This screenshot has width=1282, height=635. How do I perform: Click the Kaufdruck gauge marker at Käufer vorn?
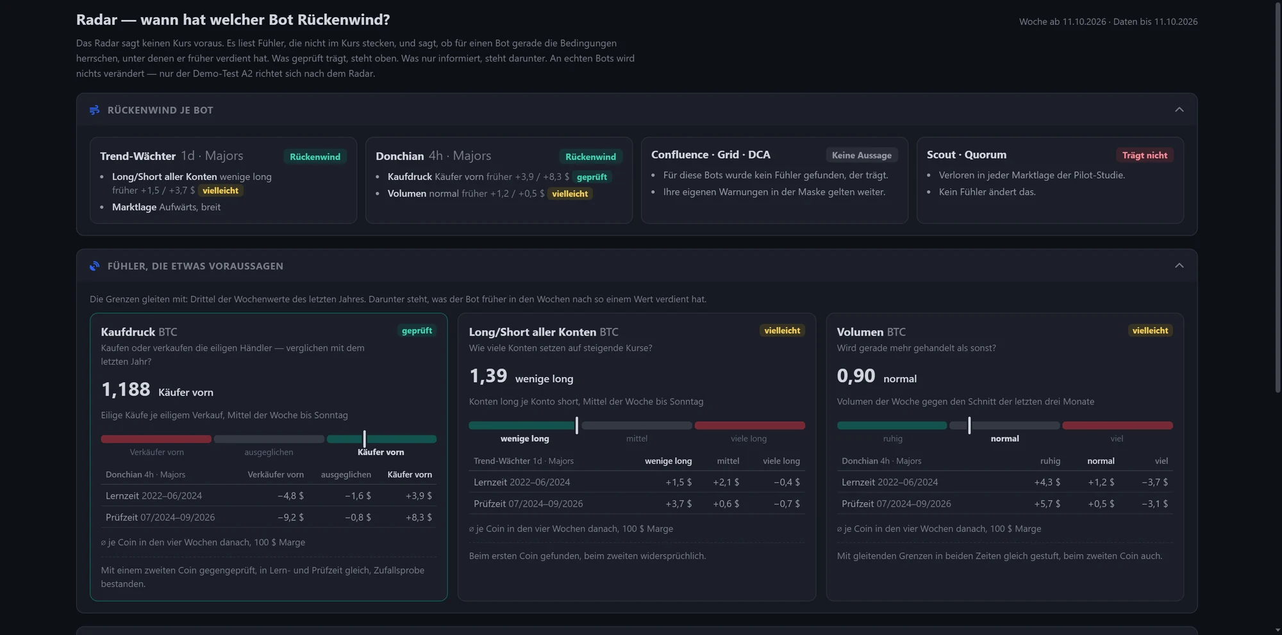[364, 439]
